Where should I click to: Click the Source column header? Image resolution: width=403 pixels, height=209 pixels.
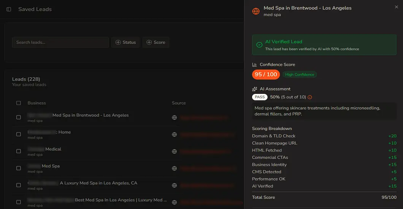[x=179, y=103]
